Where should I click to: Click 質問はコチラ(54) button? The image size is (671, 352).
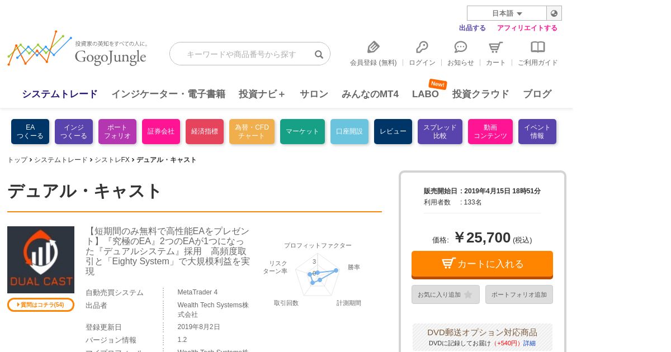tap(41, 305)
